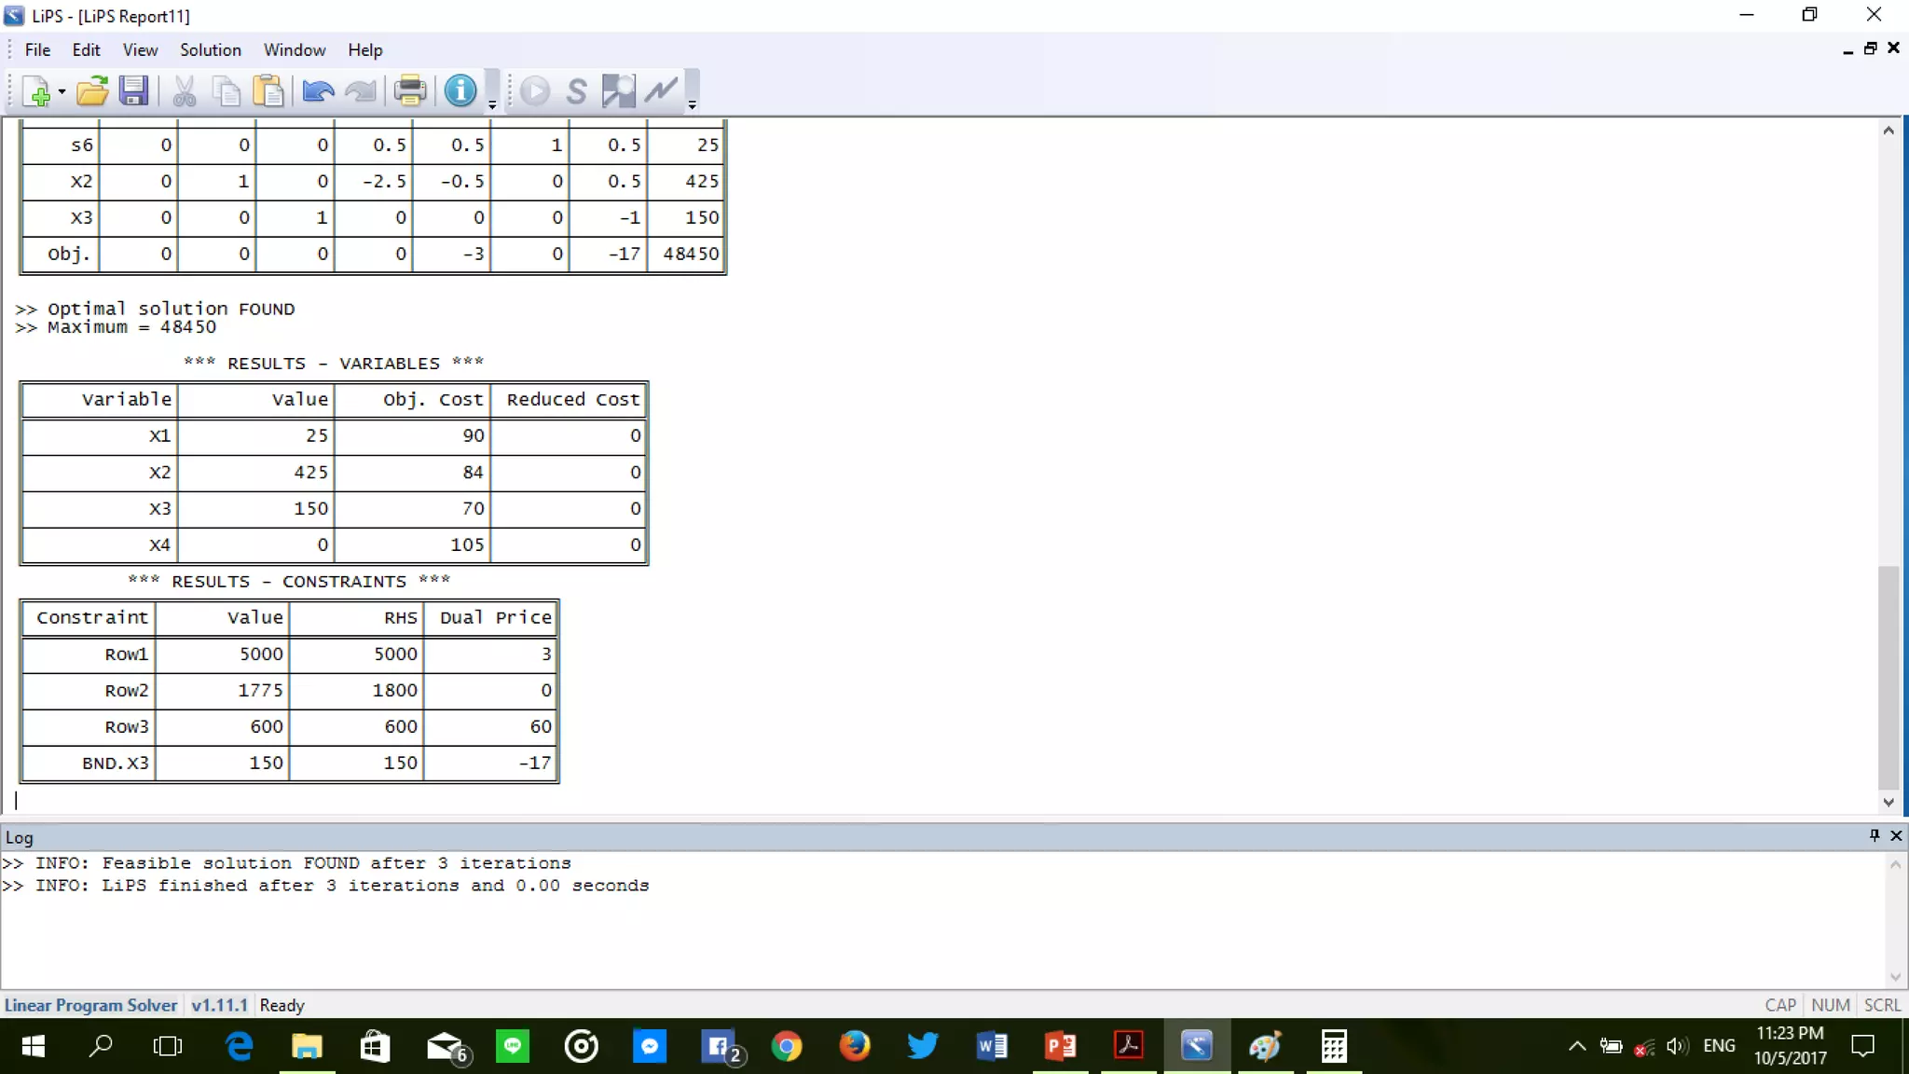
Task: Pin the Log panel with pushpin
Action: [x=1875, y=835]
